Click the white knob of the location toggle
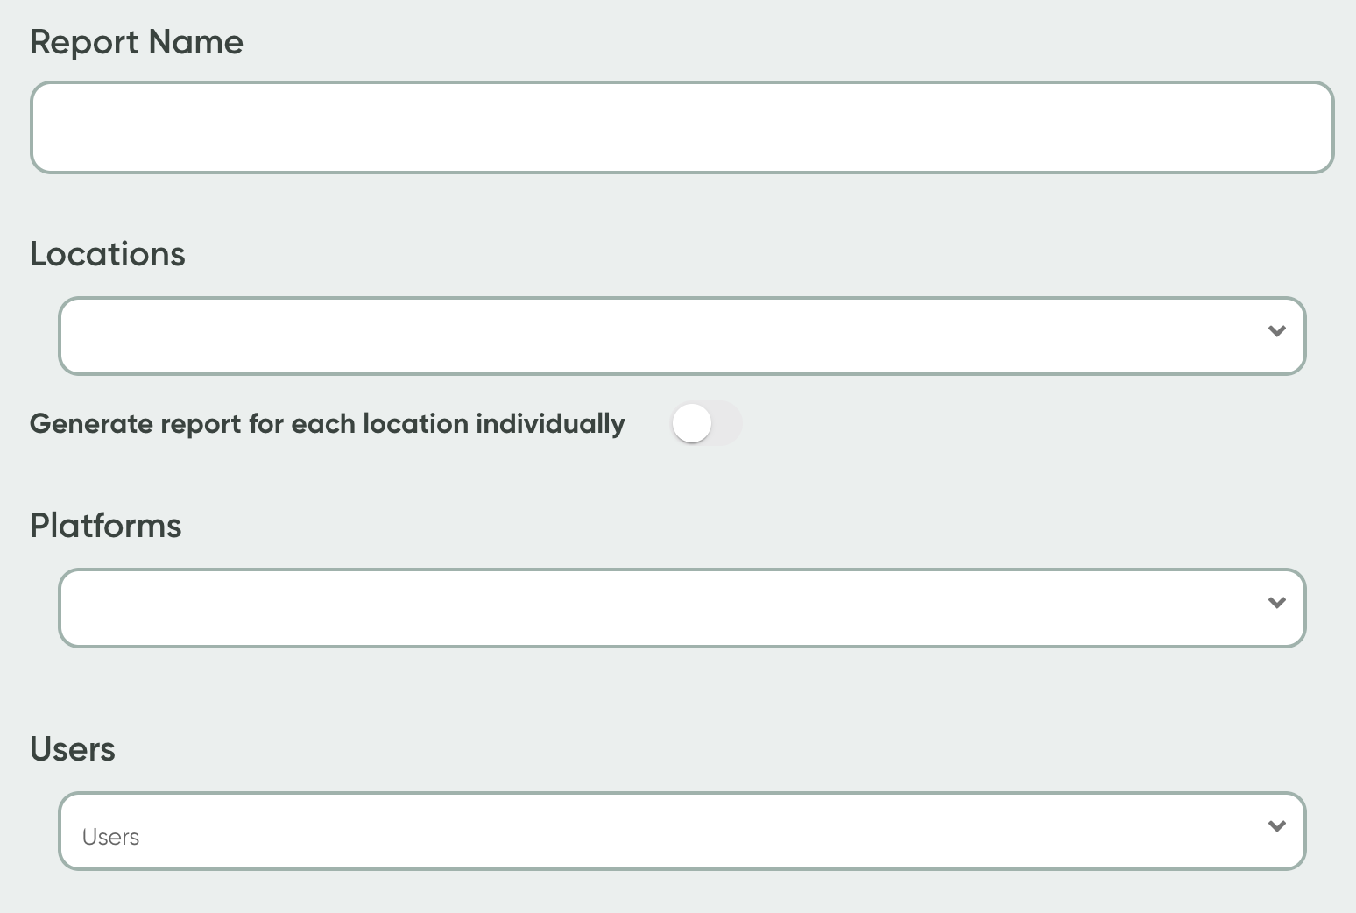Image resolution: width=1356 pixels, height=913 pixels. (x=692, y=424)
